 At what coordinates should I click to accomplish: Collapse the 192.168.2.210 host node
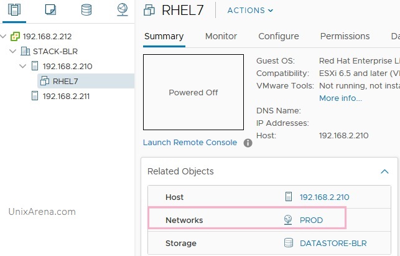22,66
